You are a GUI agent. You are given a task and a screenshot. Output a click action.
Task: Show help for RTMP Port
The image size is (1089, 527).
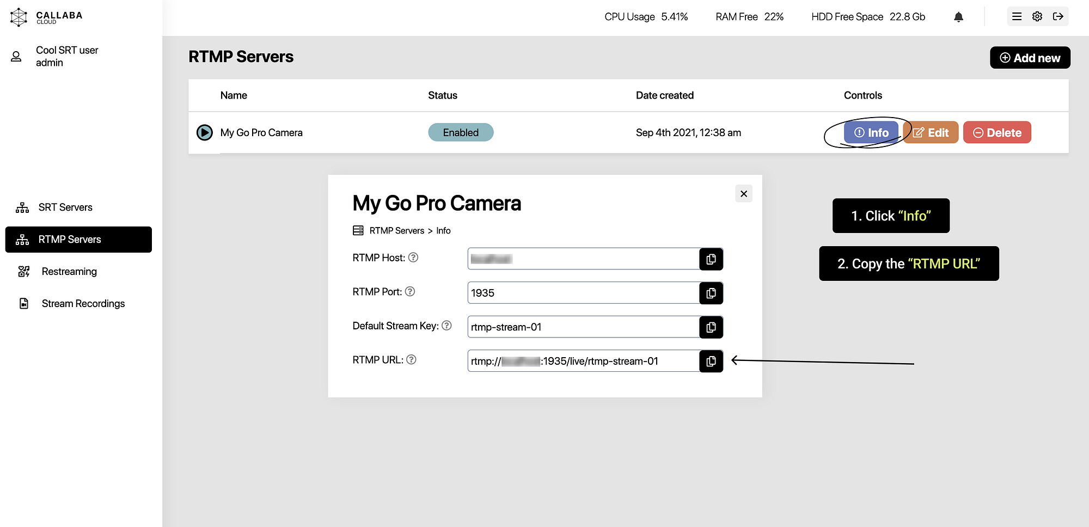tap(410, 291)
